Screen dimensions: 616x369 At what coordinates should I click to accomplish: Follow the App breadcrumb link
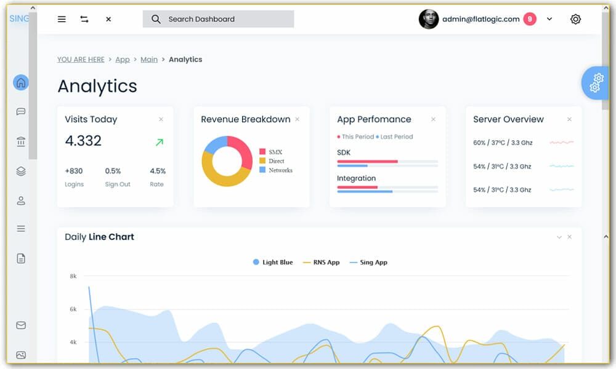[123, 59]
